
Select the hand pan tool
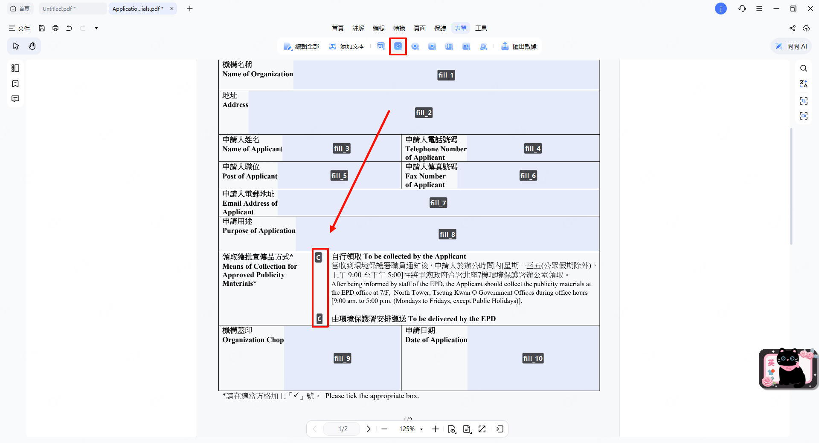(x=32, y=46)
